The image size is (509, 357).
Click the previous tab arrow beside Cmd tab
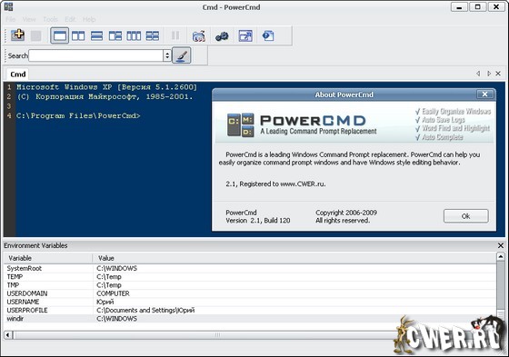(478, 74)
